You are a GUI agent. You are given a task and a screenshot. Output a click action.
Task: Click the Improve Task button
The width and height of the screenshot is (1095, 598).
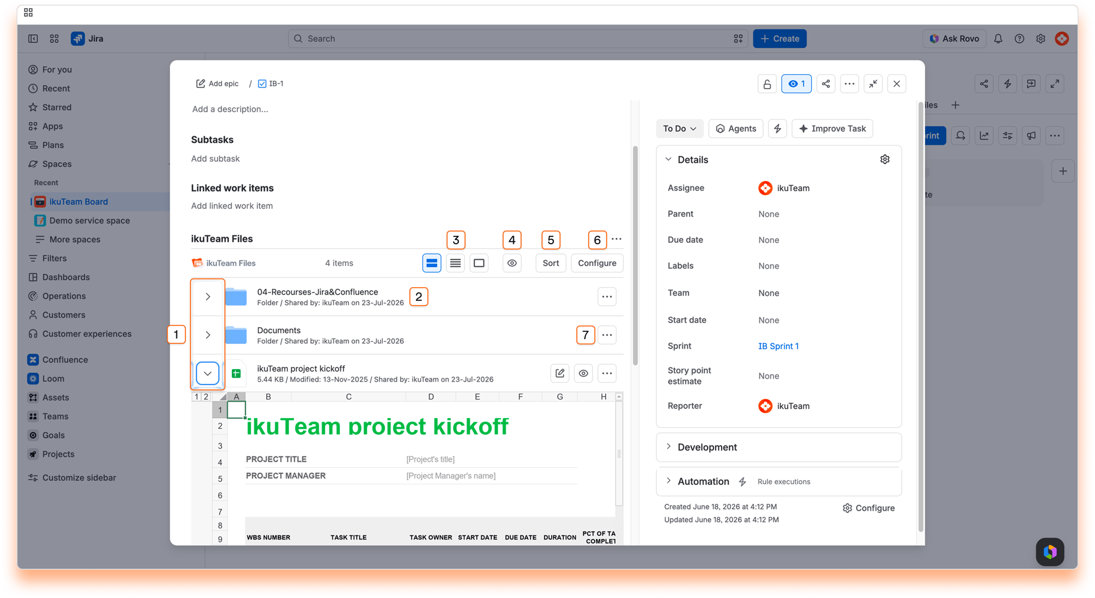coord(832,129)
